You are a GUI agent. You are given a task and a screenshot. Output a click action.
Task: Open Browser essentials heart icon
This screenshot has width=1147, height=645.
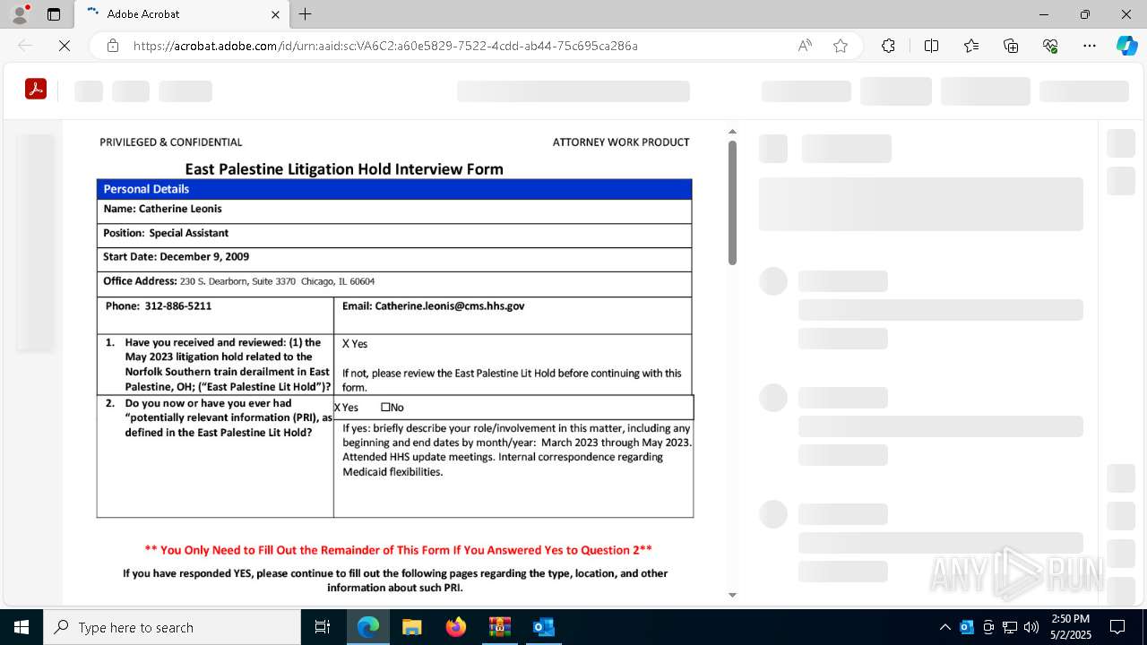pyautogui.click(x=1050, y=46)
